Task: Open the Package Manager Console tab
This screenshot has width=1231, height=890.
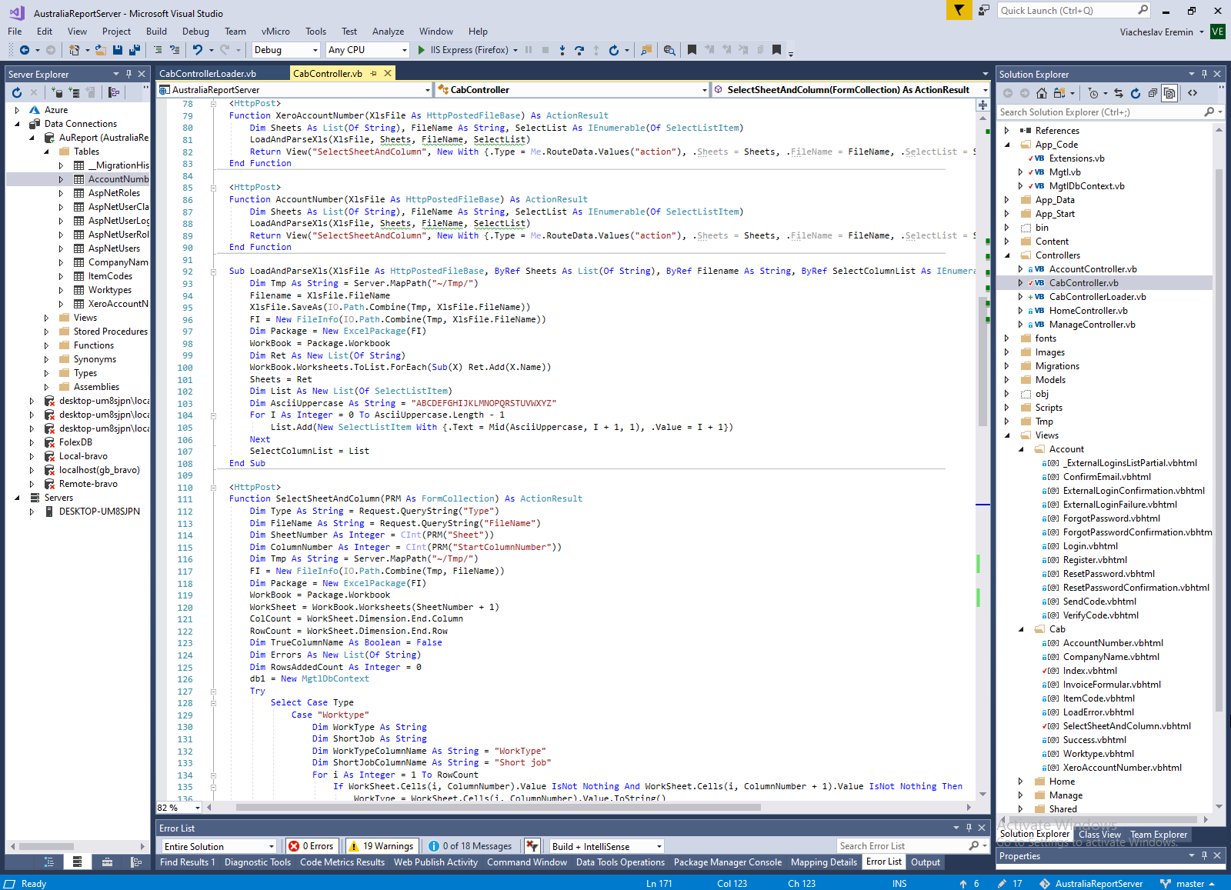Action: tap(727, 862)
